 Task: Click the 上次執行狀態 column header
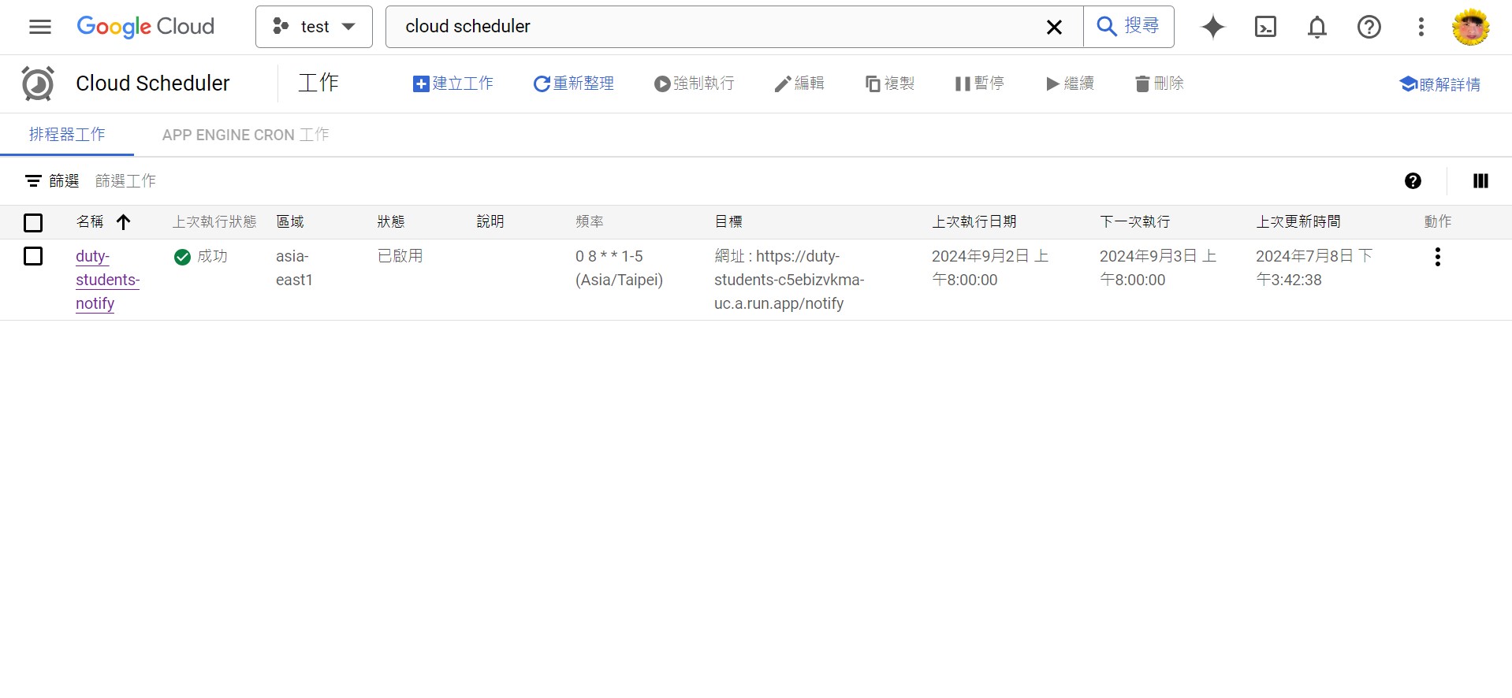point(214,222)
